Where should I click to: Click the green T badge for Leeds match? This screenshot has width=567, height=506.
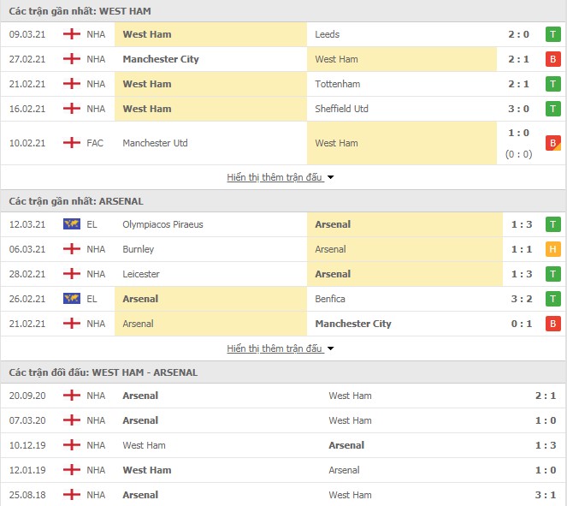coord(553,34)
